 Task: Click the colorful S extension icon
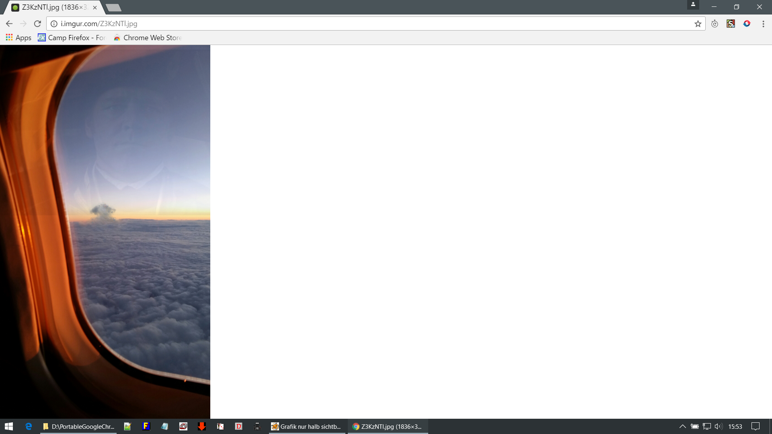coord(731,24)
